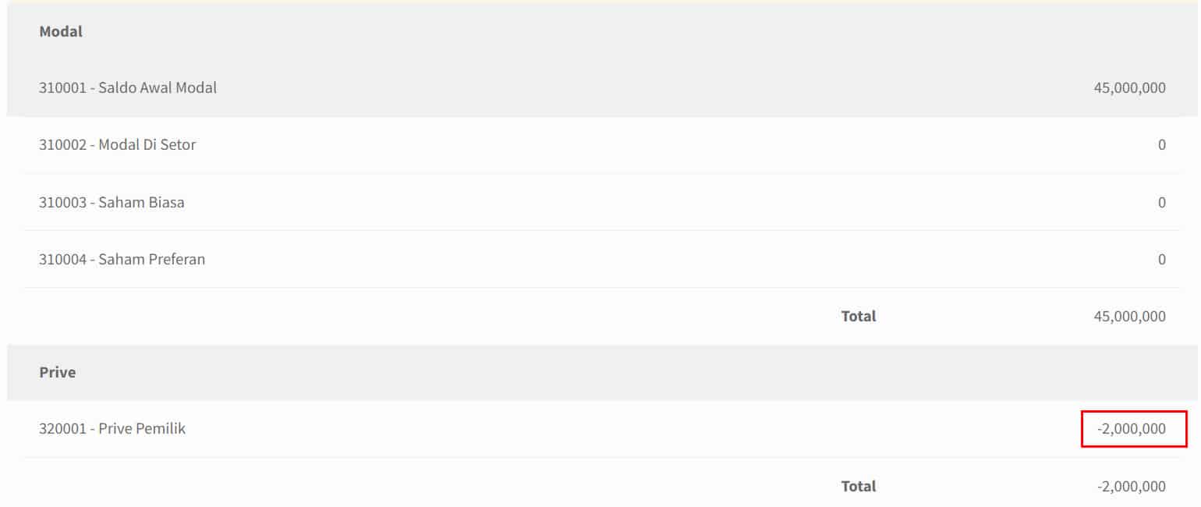Click the Prive total -2,000,000 value
The width and height of the screenshot is (1201, 507).
(x=1131, y=486)
